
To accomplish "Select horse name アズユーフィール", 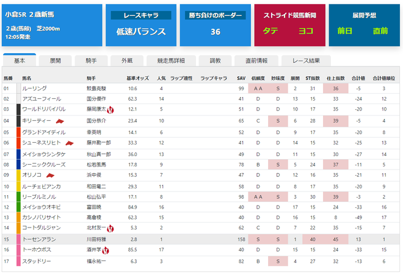I will coord(42,99).
